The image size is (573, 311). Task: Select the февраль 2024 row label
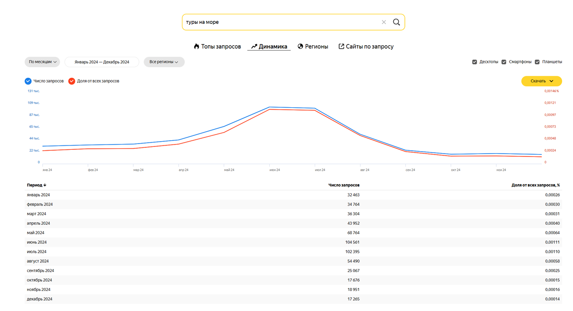(40, 204)
